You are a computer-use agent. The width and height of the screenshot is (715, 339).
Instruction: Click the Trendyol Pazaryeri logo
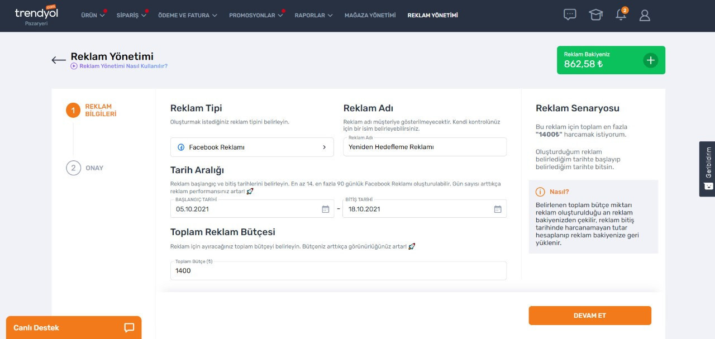[36, 16]
